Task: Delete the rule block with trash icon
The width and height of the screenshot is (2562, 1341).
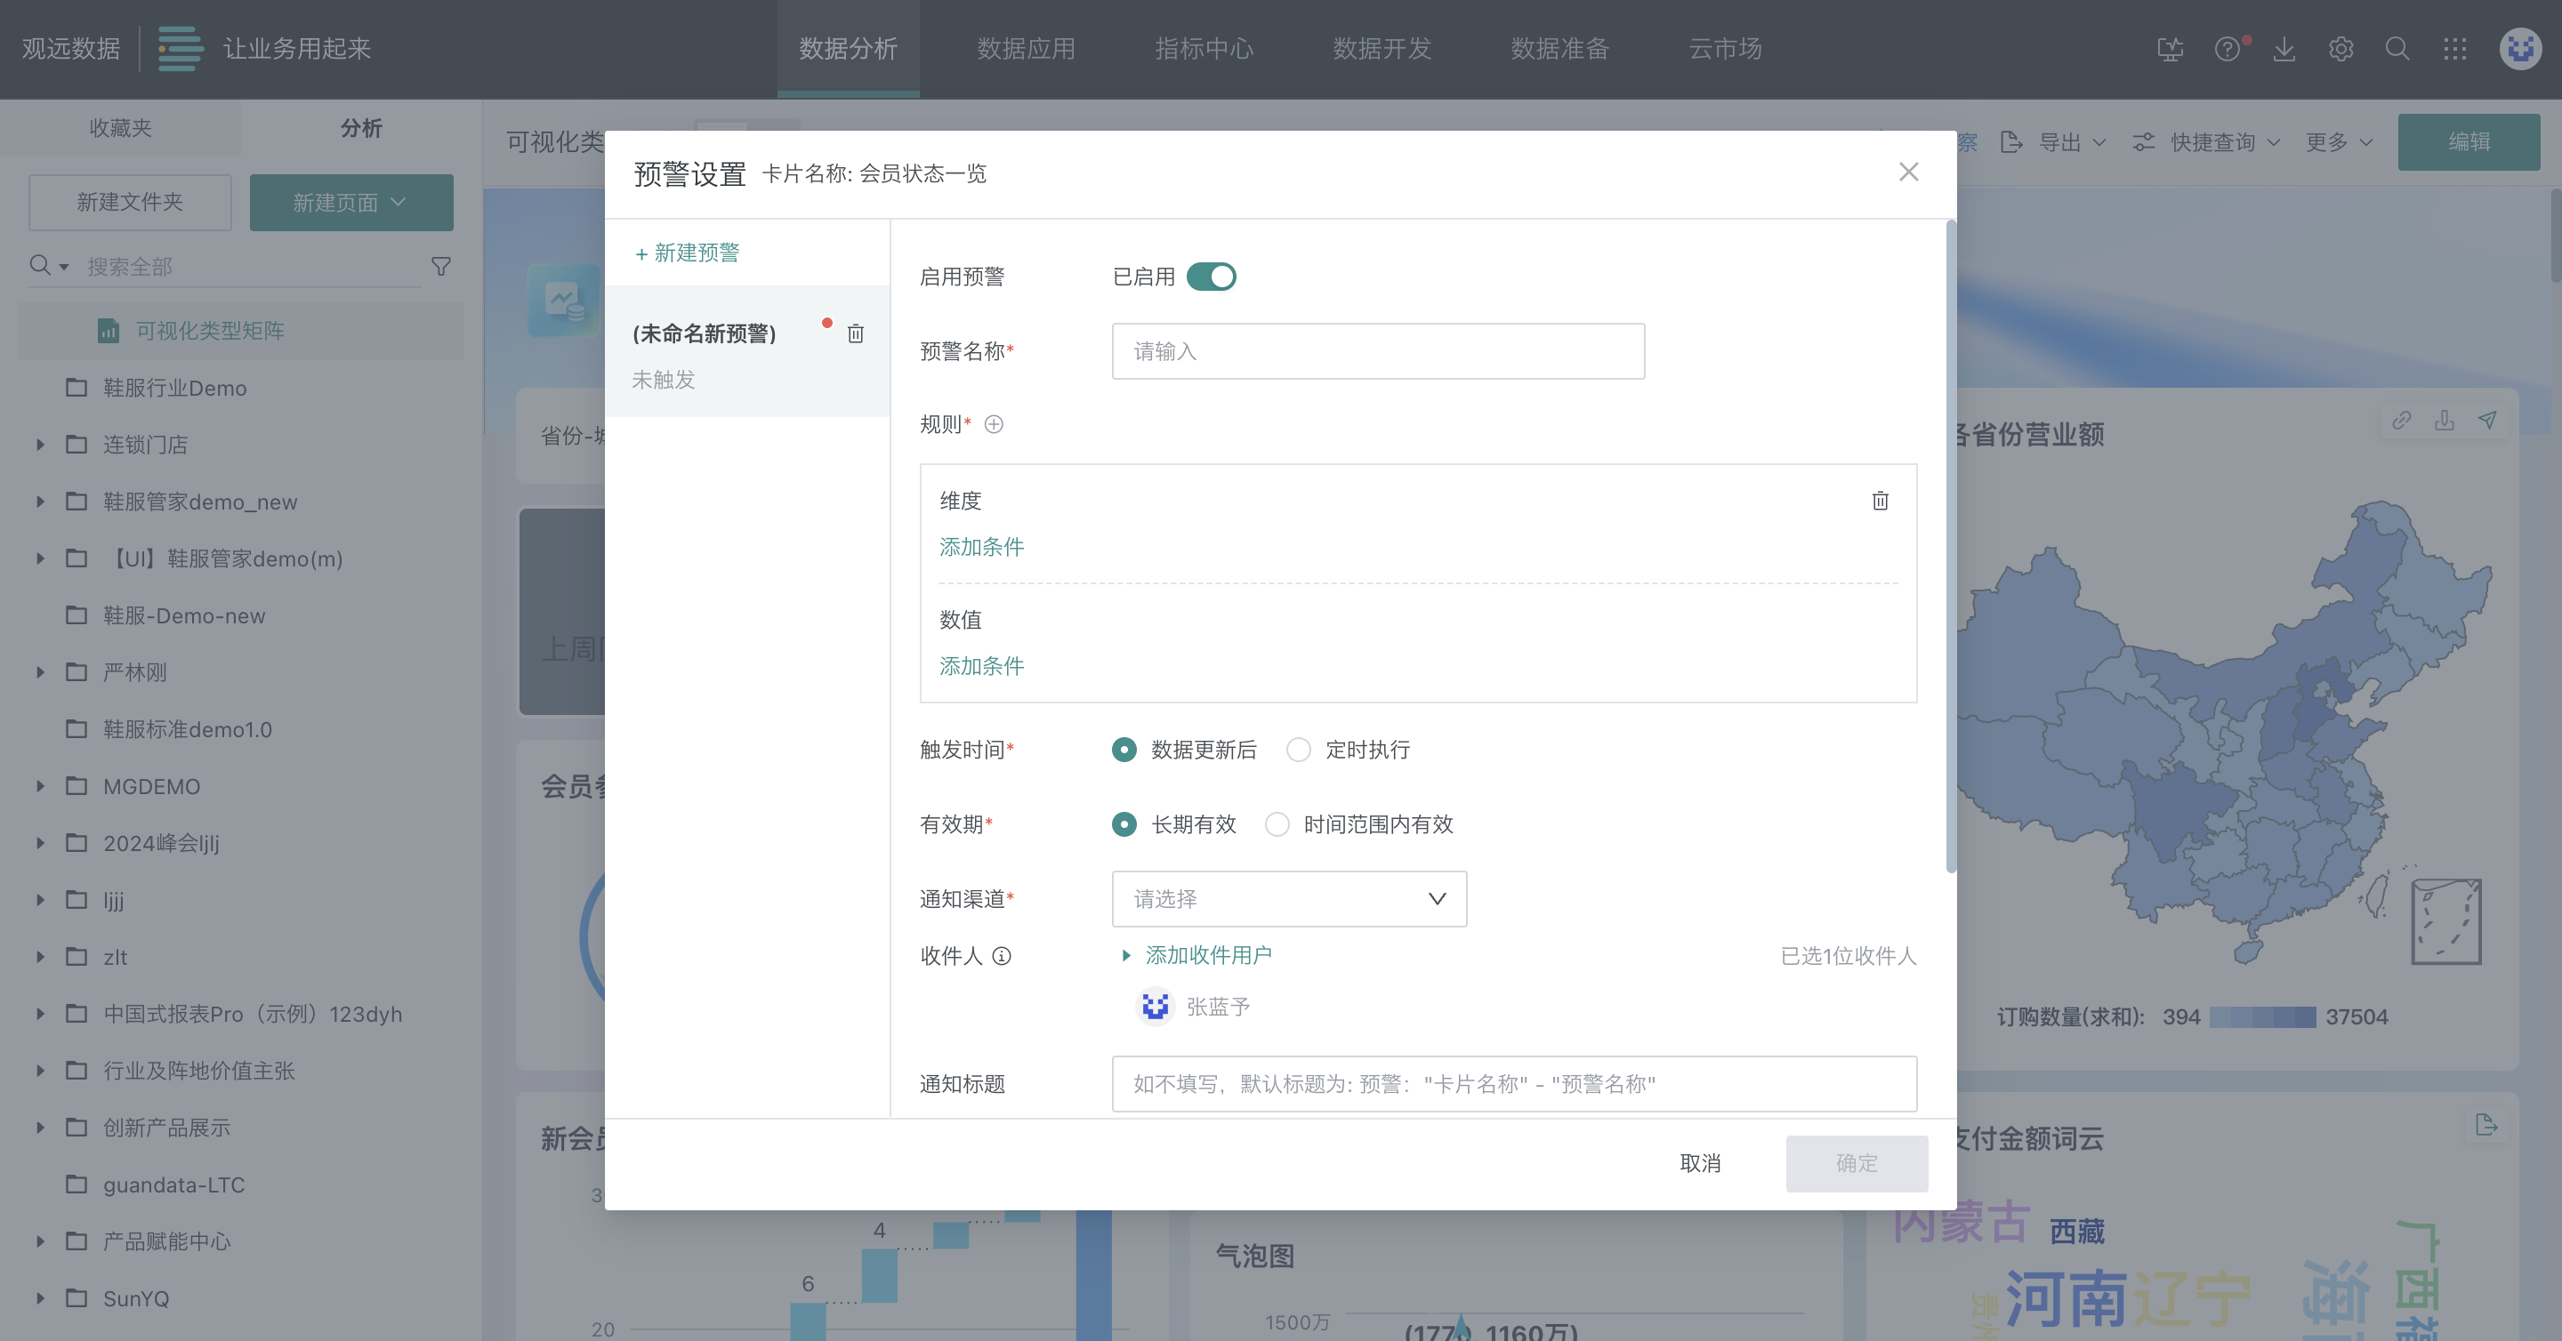Action: coord(1880,500)
